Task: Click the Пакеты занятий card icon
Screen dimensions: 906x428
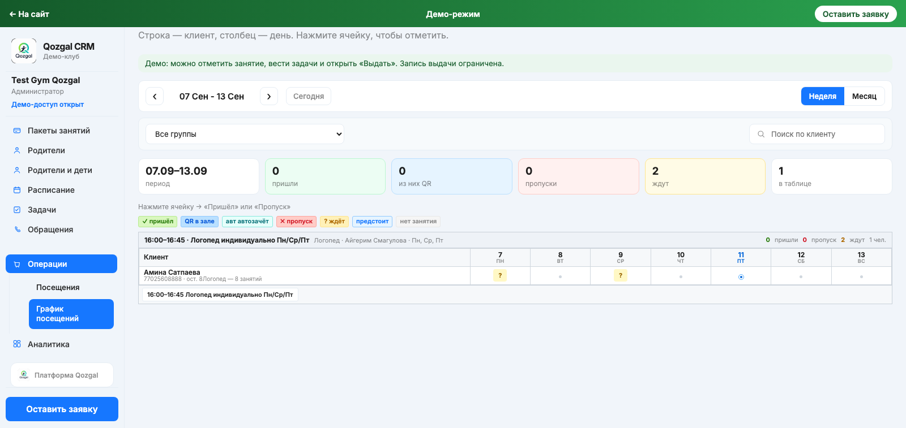Action: tap(17, 131)
